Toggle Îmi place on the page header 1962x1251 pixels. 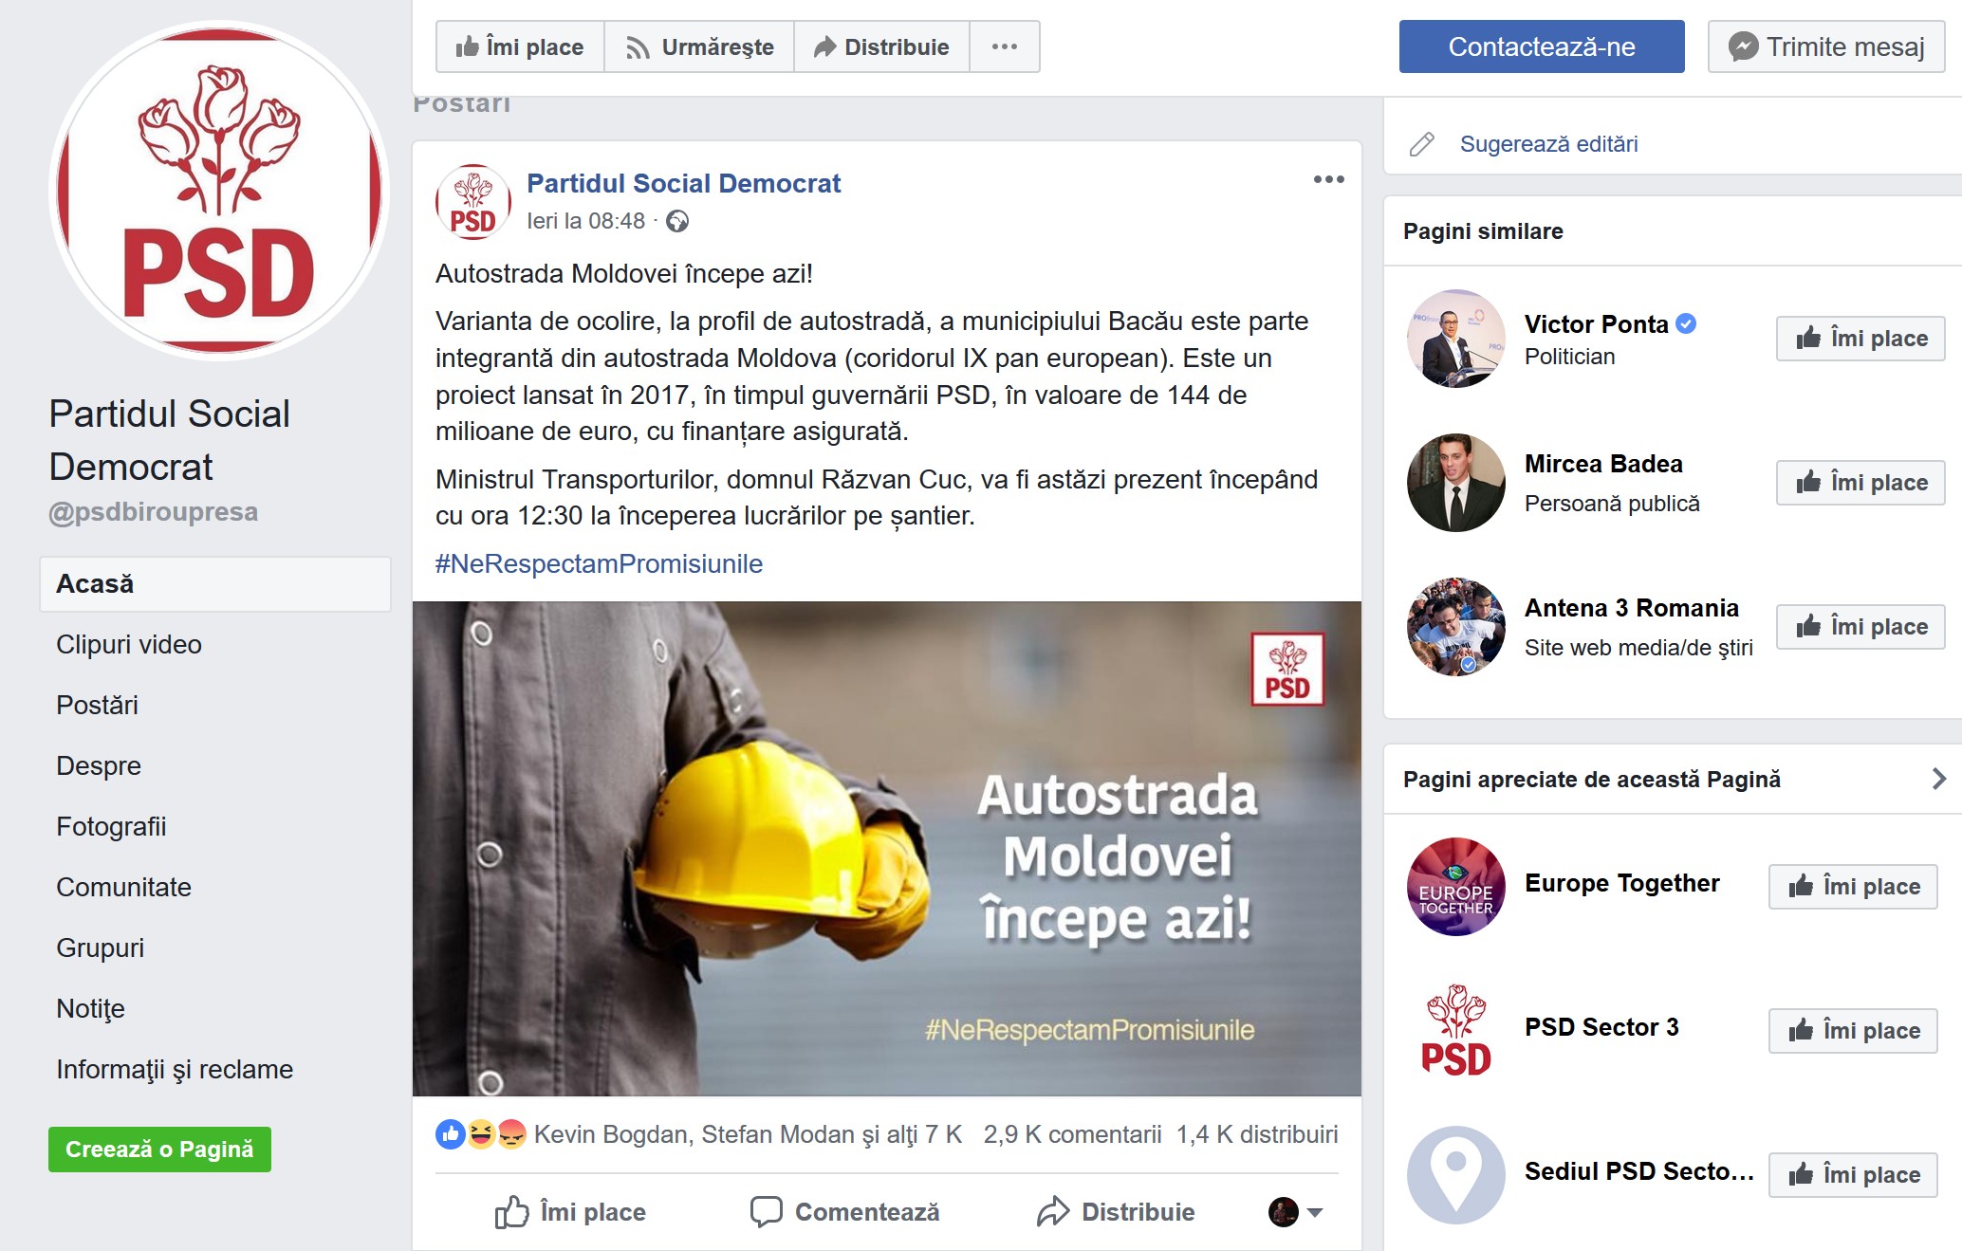pos(520,46)
